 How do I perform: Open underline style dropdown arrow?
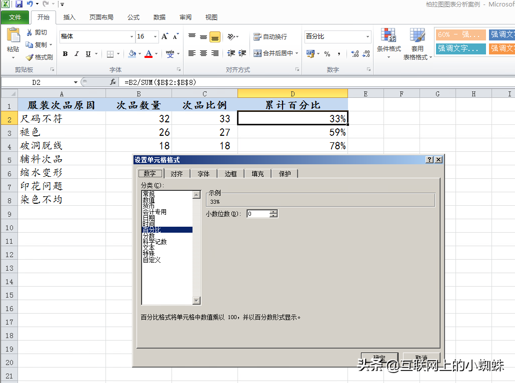(96, 54)
